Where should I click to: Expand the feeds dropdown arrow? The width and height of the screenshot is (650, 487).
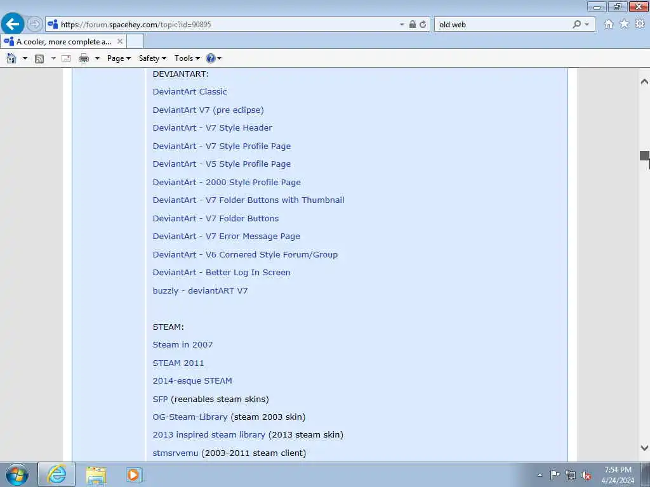(53, 58)
